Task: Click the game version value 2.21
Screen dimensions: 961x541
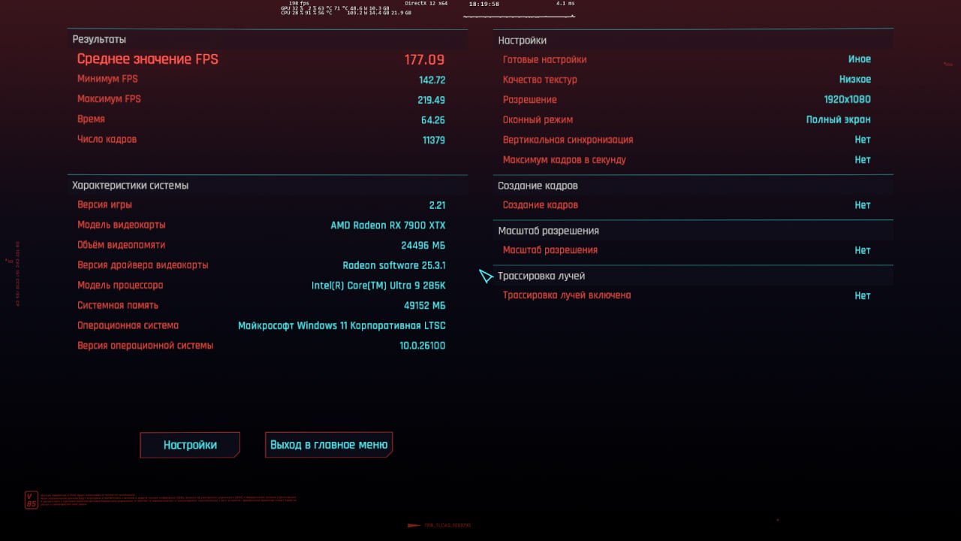Action: click(x=437, y=205)
